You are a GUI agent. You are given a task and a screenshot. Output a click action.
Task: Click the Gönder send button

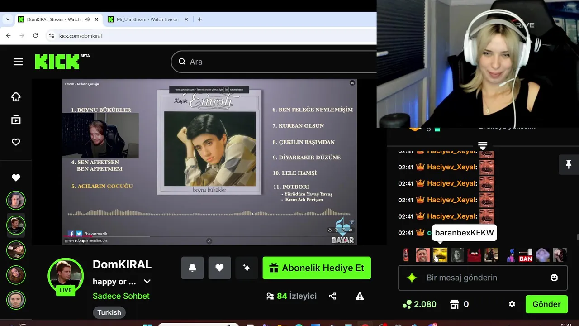(546, 304)
